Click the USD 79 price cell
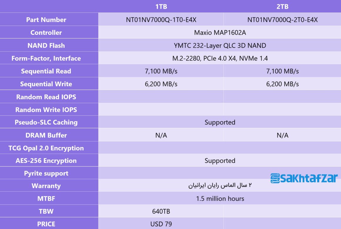Viewport: 341px width, 229px height. click(161, 224)
